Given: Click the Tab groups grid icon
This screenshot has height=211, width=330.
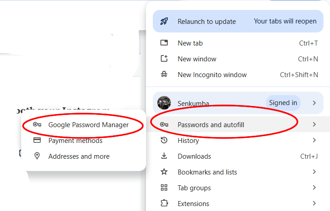Looking at the screenshot, I should (x=165, y=188).
